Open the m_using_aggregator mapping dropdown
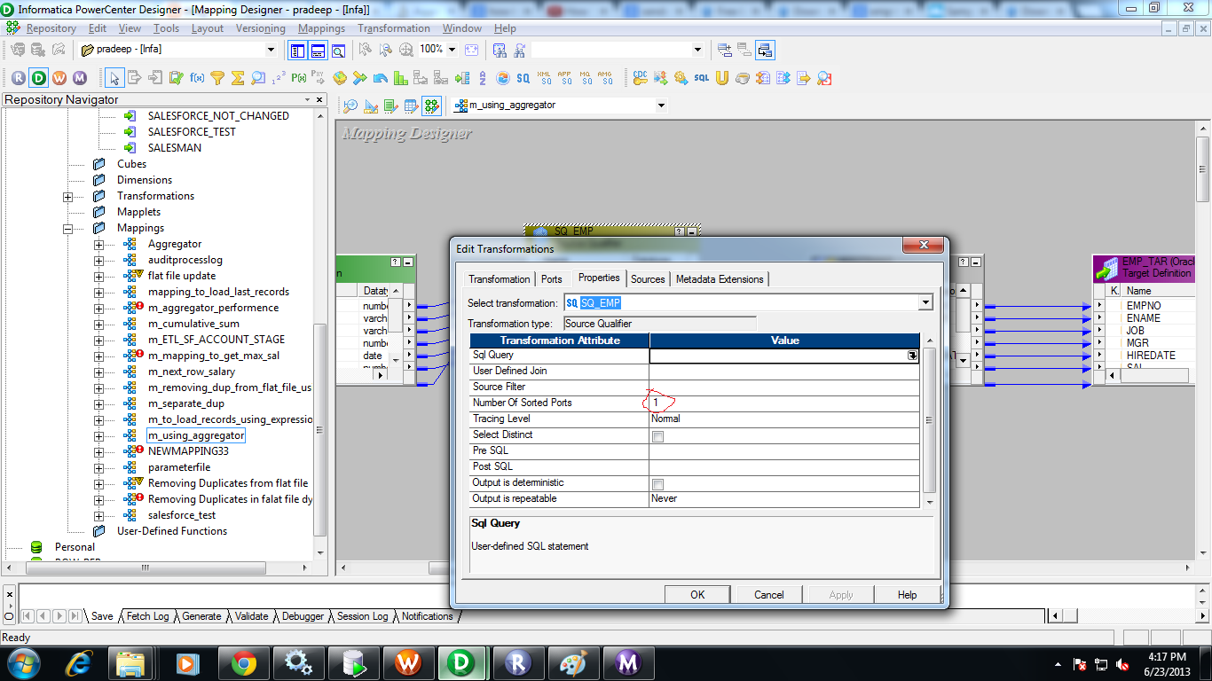The width and height of the screenshot is (1212, 681). pyautogui.click(x=661, y=106)
